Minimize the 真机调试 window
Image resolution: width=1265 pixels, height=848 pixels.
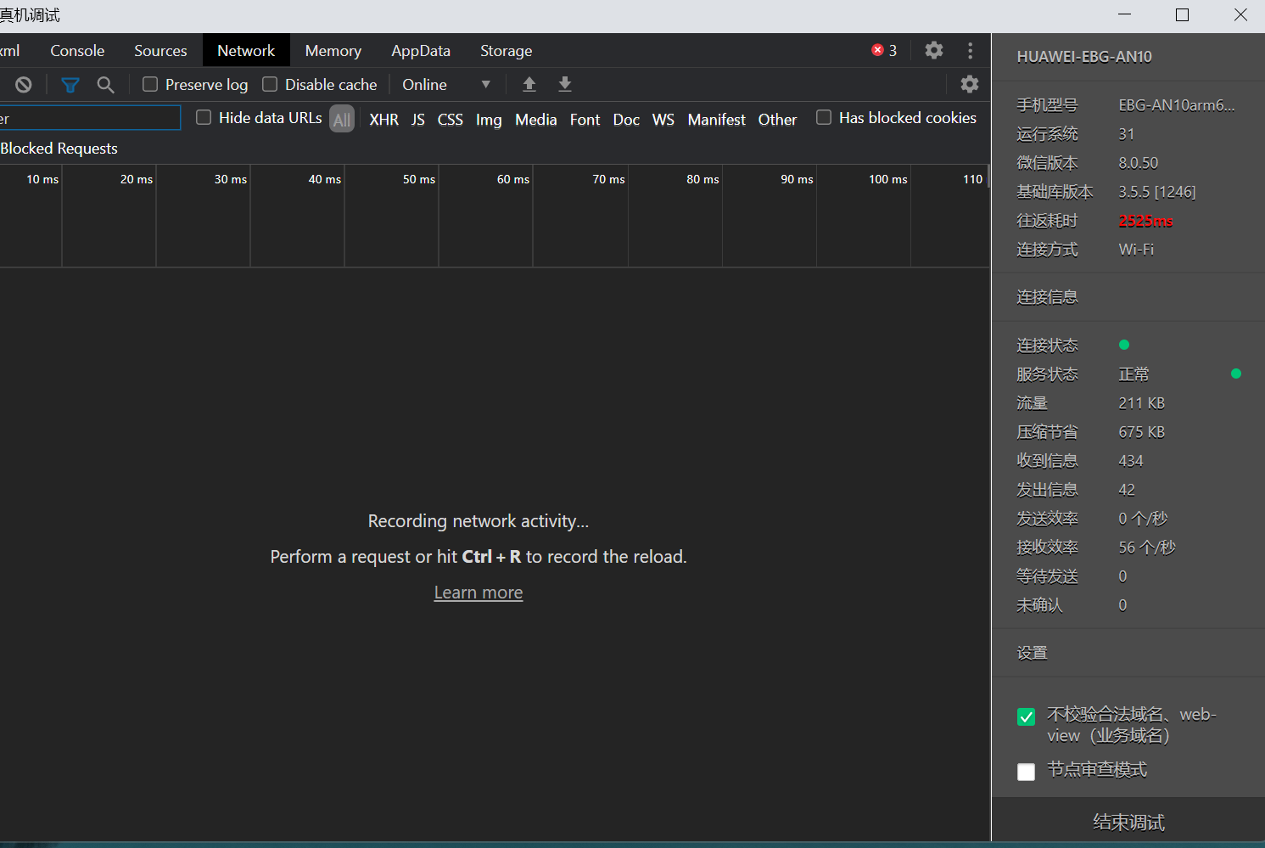[x=1125, y=15]
